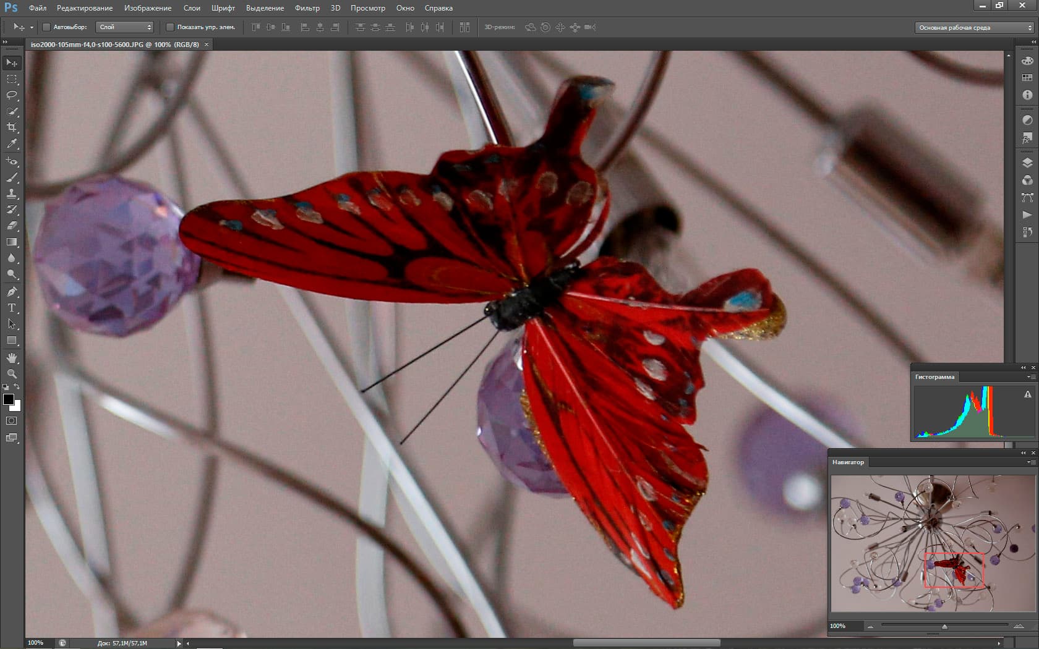The width and height of the screenshot is (1039, 649).
Task: Toggle Quick Mask mode
Action: point(12,421)
